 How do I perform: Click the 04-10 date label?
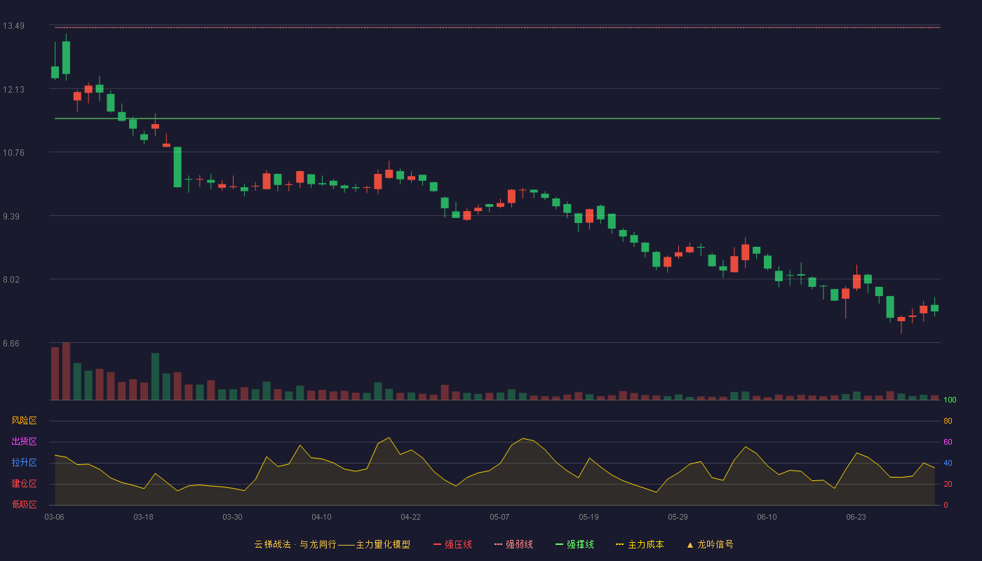click(321, 517)
